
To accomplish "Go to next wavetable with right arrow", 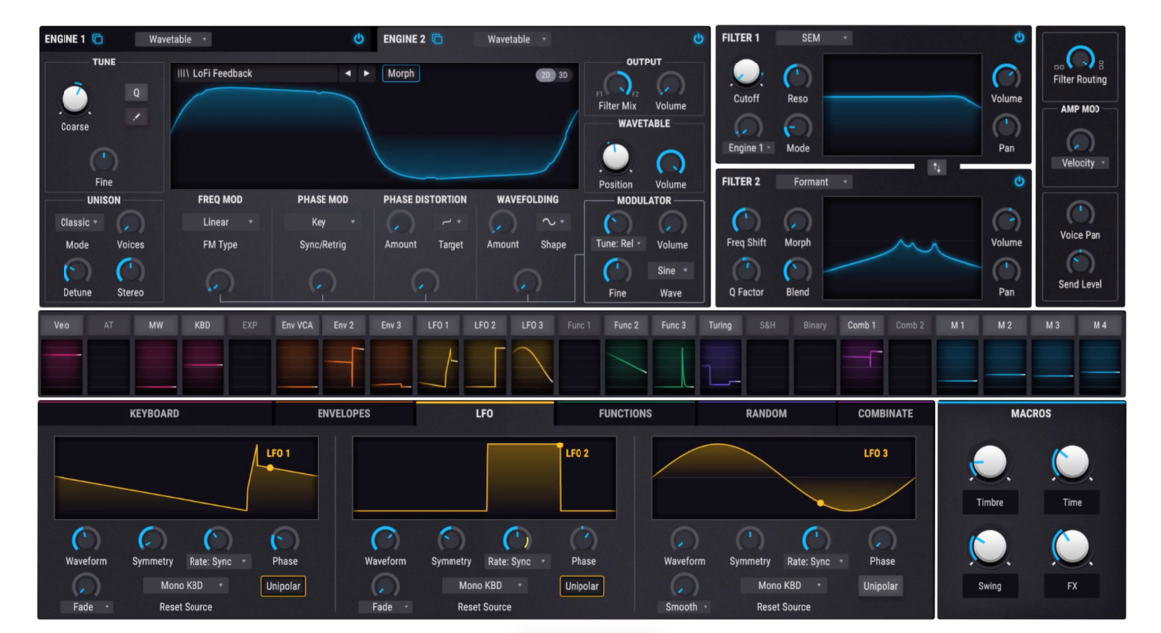I will (x=366, y=74).
